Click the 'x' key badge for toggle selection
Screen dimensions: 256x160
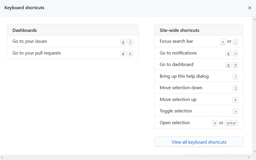[x=235, y=111]
